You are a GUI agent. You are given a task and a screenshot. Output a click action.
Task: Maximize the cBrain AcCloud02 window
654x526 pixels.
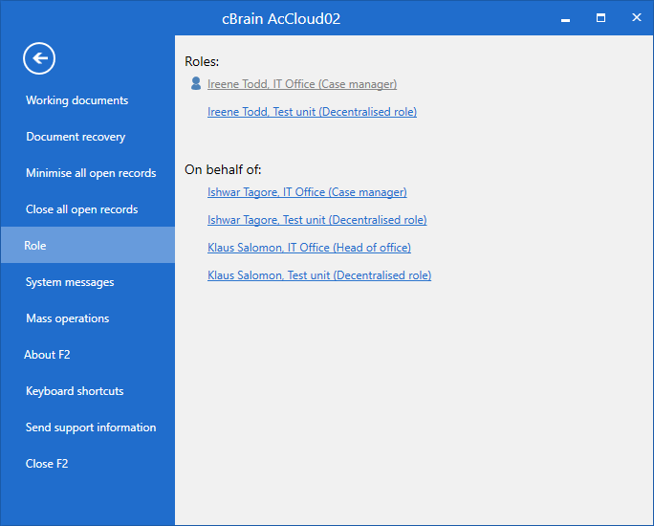[600, 18]
